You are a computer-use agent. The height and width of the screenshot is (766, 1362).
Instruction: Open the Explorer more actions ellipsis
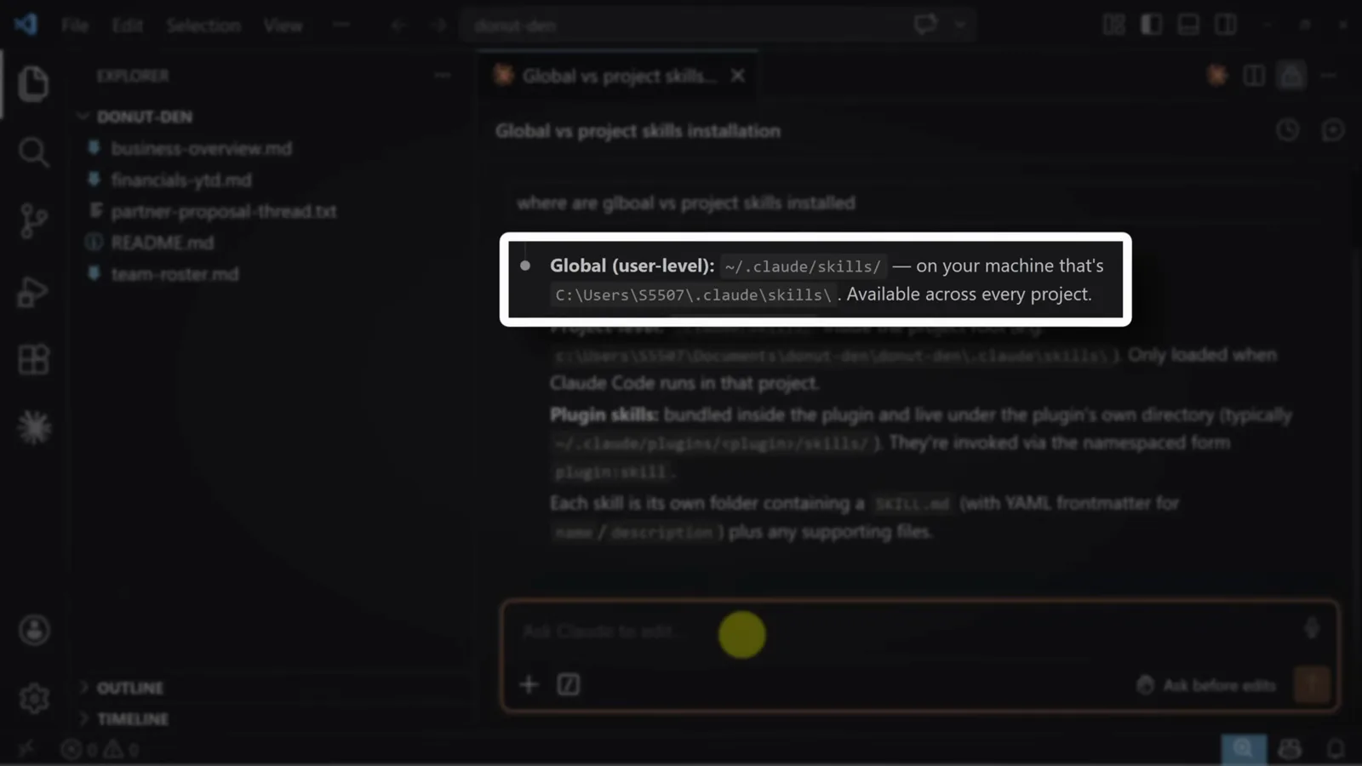(x=442, y=76)
